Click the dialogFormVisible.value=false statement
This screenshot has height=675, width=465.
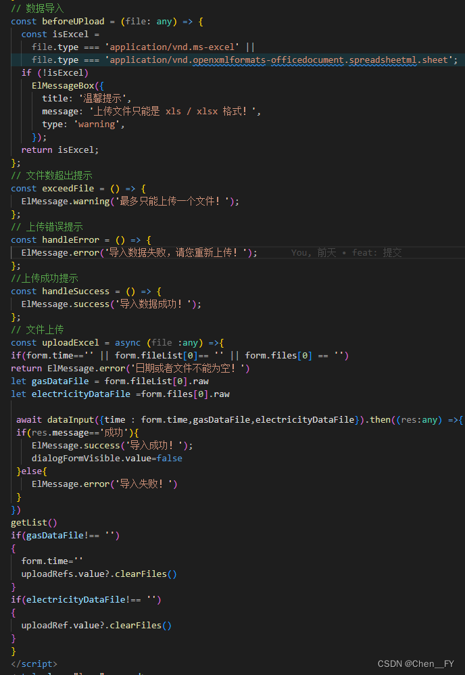pyautogui.click(x=107, y=459)
